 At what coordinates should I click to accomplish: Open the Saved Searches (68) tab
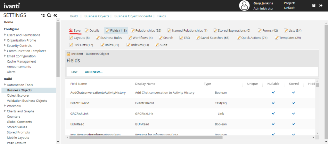213,38
